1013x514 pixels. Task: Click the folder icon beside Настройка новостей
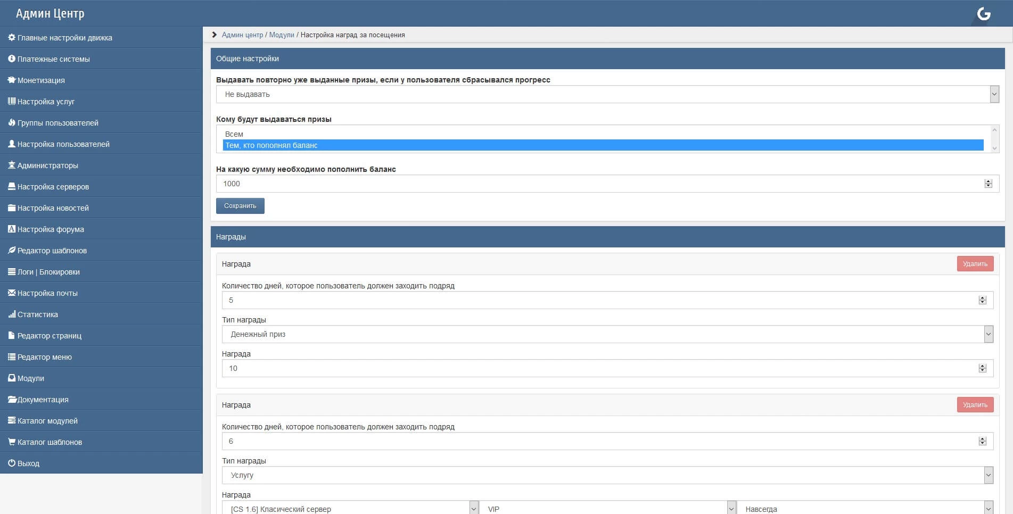12,208
